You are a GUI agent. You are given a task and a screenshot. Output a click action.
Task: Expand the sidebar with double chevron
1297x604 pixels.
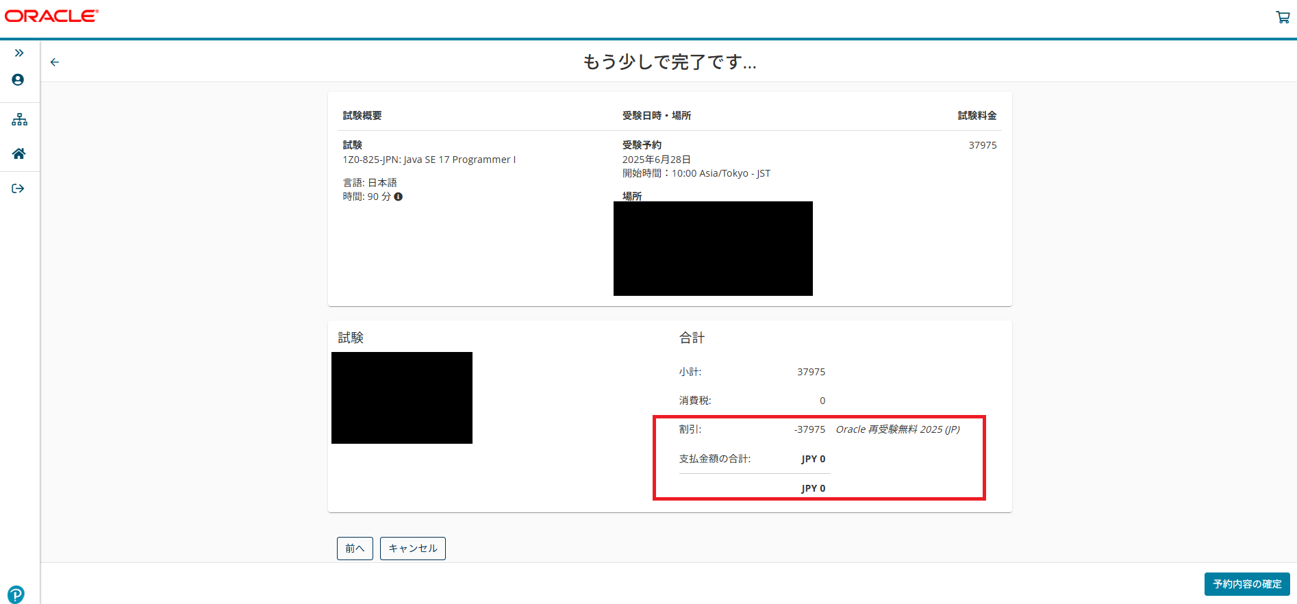click(x=19, y=53)
